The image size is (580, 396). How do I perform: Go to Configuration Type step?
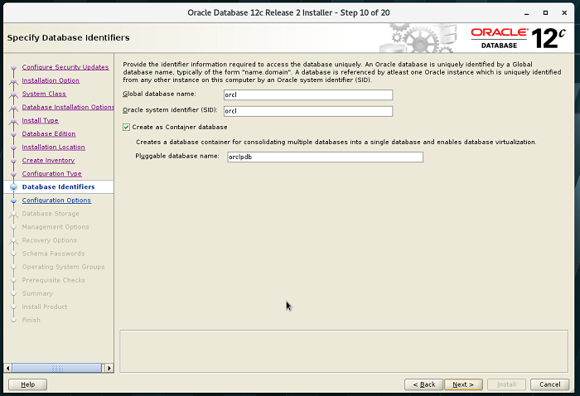pyautogui.click(x=51, y=173)
